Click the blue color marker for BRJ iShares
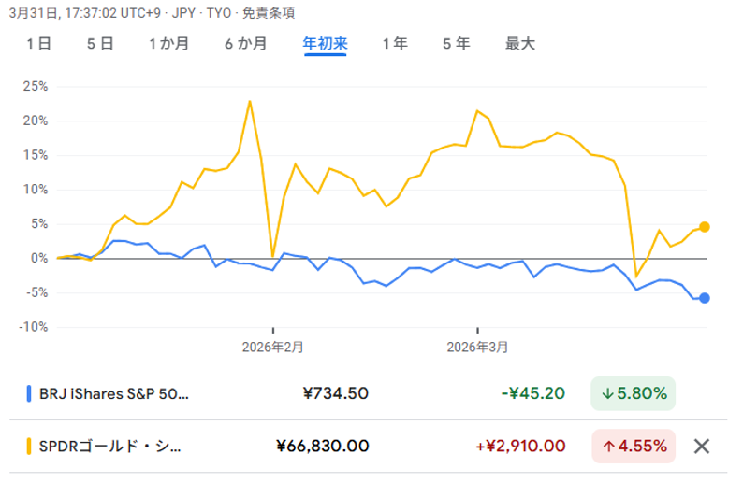The image size is (743, 483). tap(29, 393)
